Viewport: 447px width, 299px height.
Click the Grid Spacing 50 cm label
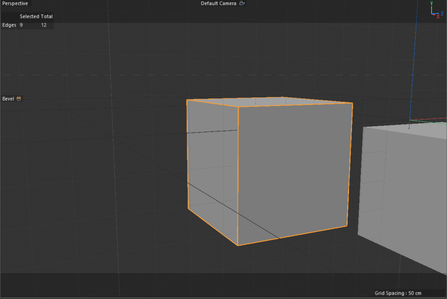pos(398,293)
